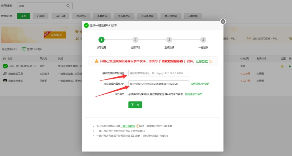Click the search magnifier icon in 应用搜索
This screenshot has width=292, height=156.
(x=68, y=6)
